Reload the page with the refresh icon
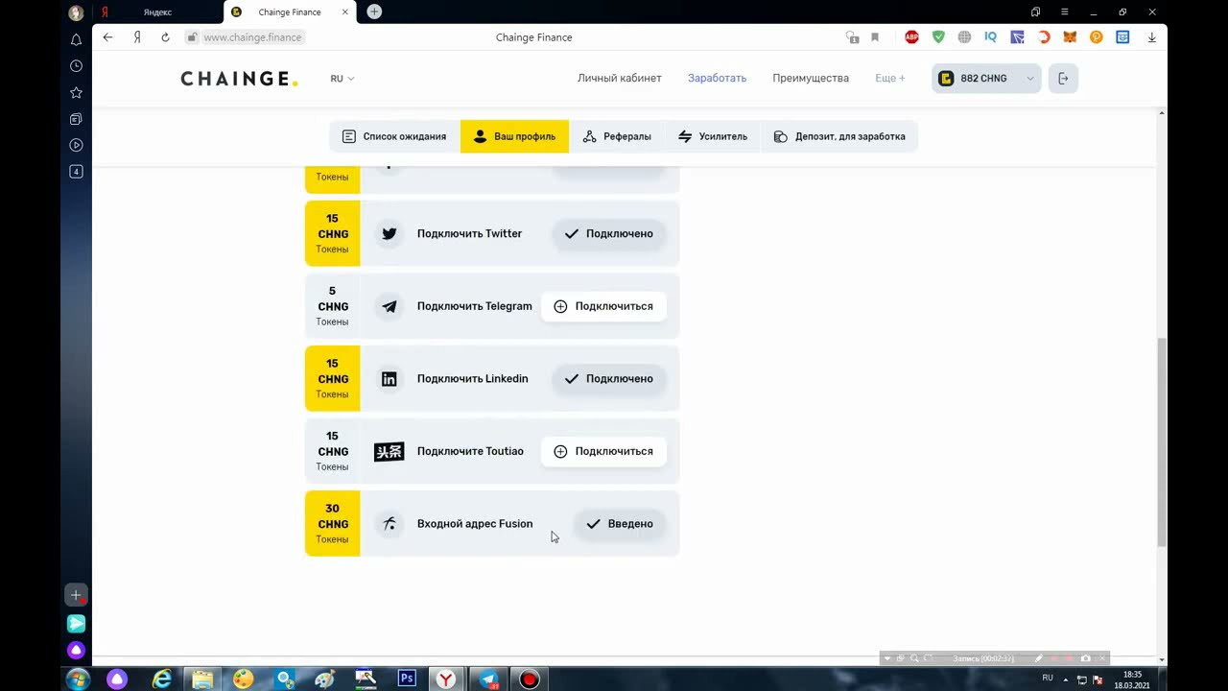This screenshot has width=1228, height=691. [165, 37]
